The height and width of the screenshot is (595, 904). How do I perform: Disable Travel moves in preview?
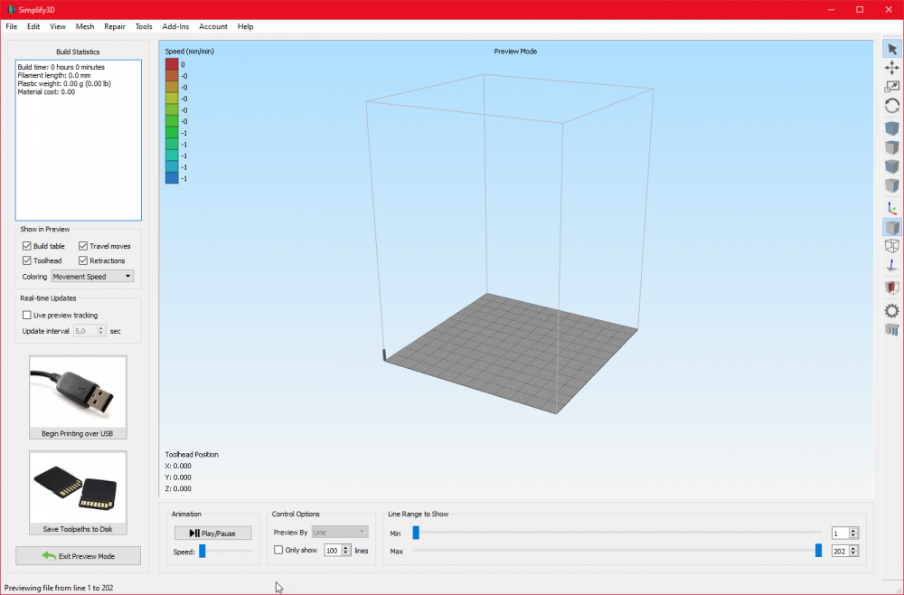83,246
